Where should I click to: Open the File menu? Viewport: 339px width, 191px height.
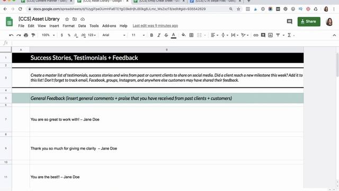click(x=21, y=26)
